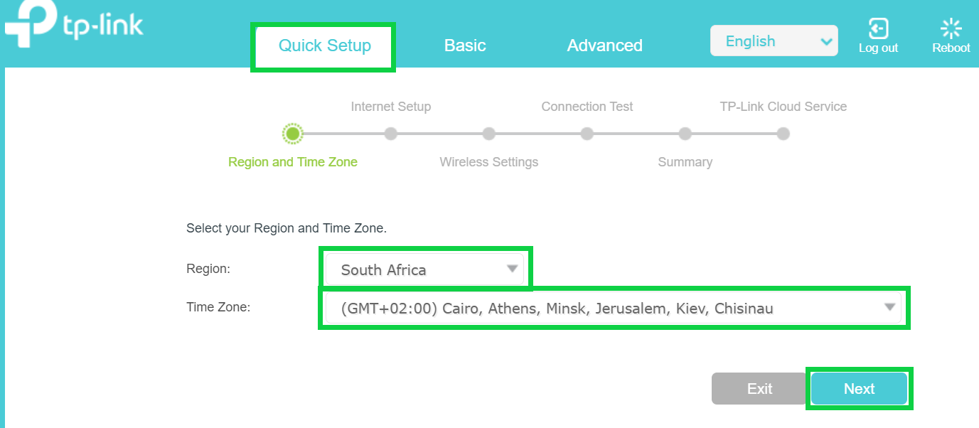Click the gray Exit button
Screen dimensions: 979x428
pyautogui.click(x=759, y=389)
